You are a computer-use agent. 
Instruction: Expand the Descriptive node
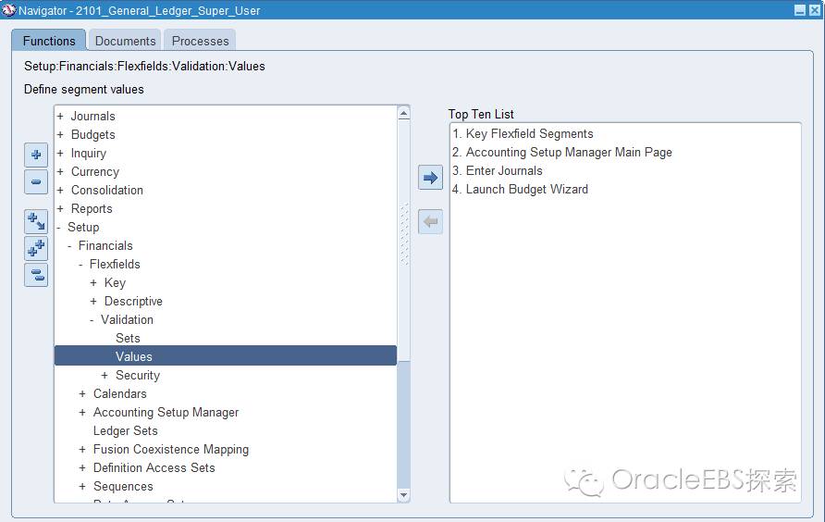pyautogui.click(x=93, y=302)
